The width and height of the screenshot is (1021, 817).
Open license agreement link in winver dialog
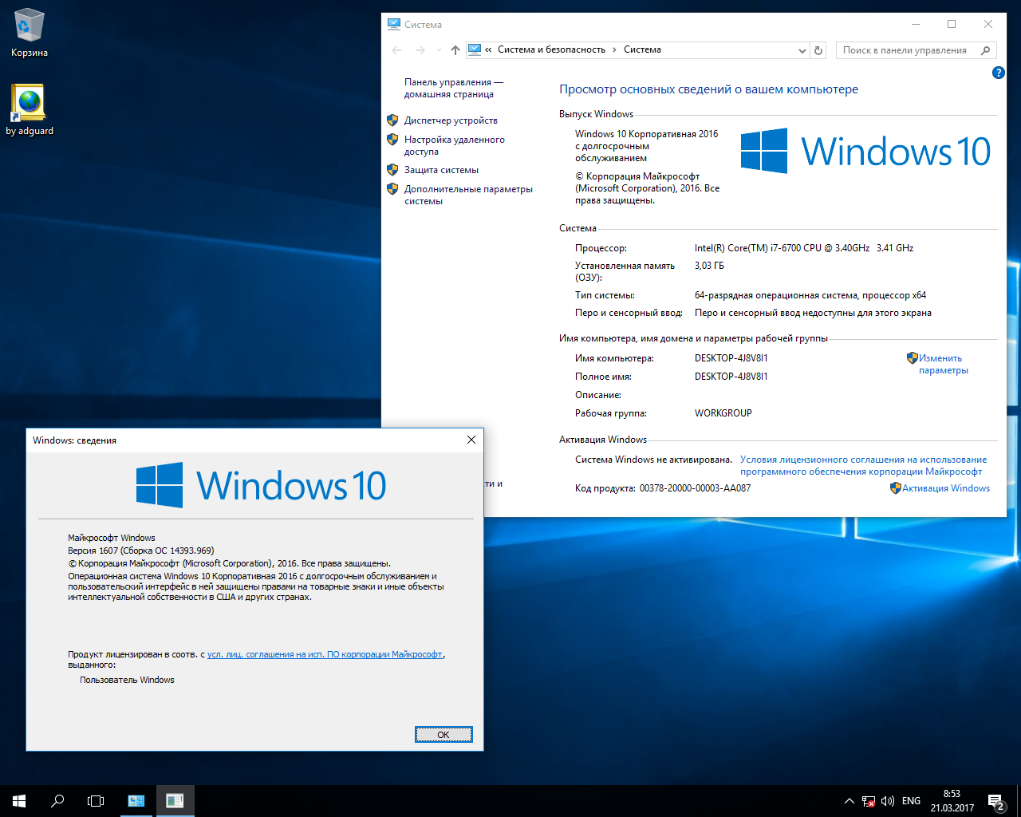pyautogui.click(x=325, y=654)
